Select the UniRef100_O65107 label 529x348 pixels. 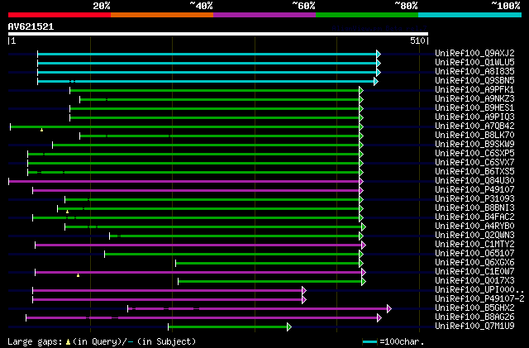pyautogui.click(x=474, y=254)
